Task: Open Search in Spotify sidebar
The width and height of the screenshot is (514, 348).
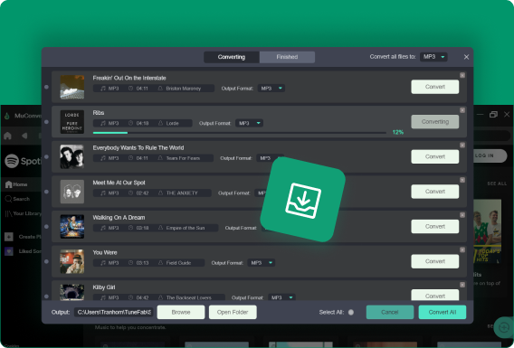Action: point(17,199)
